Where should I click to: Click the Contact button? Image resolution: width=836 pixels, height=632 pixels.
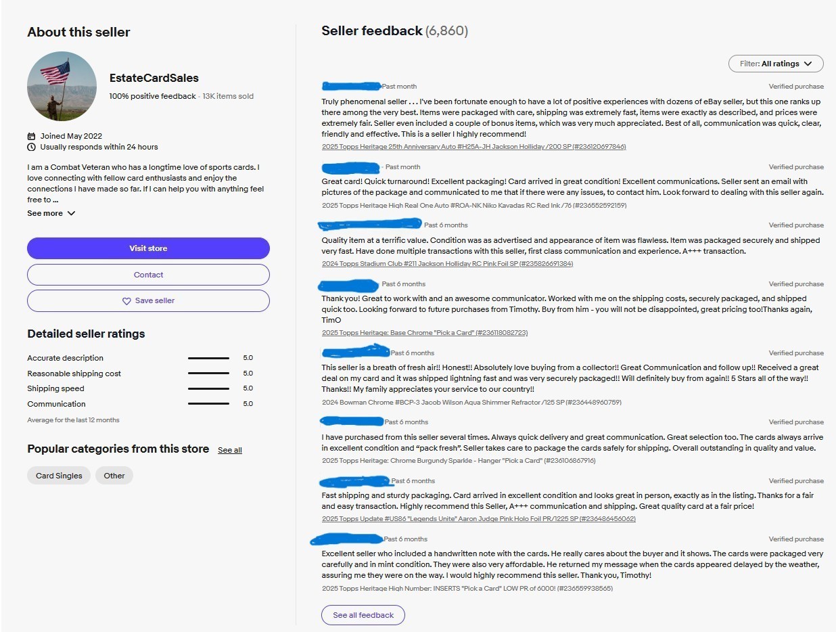(148, 275)
